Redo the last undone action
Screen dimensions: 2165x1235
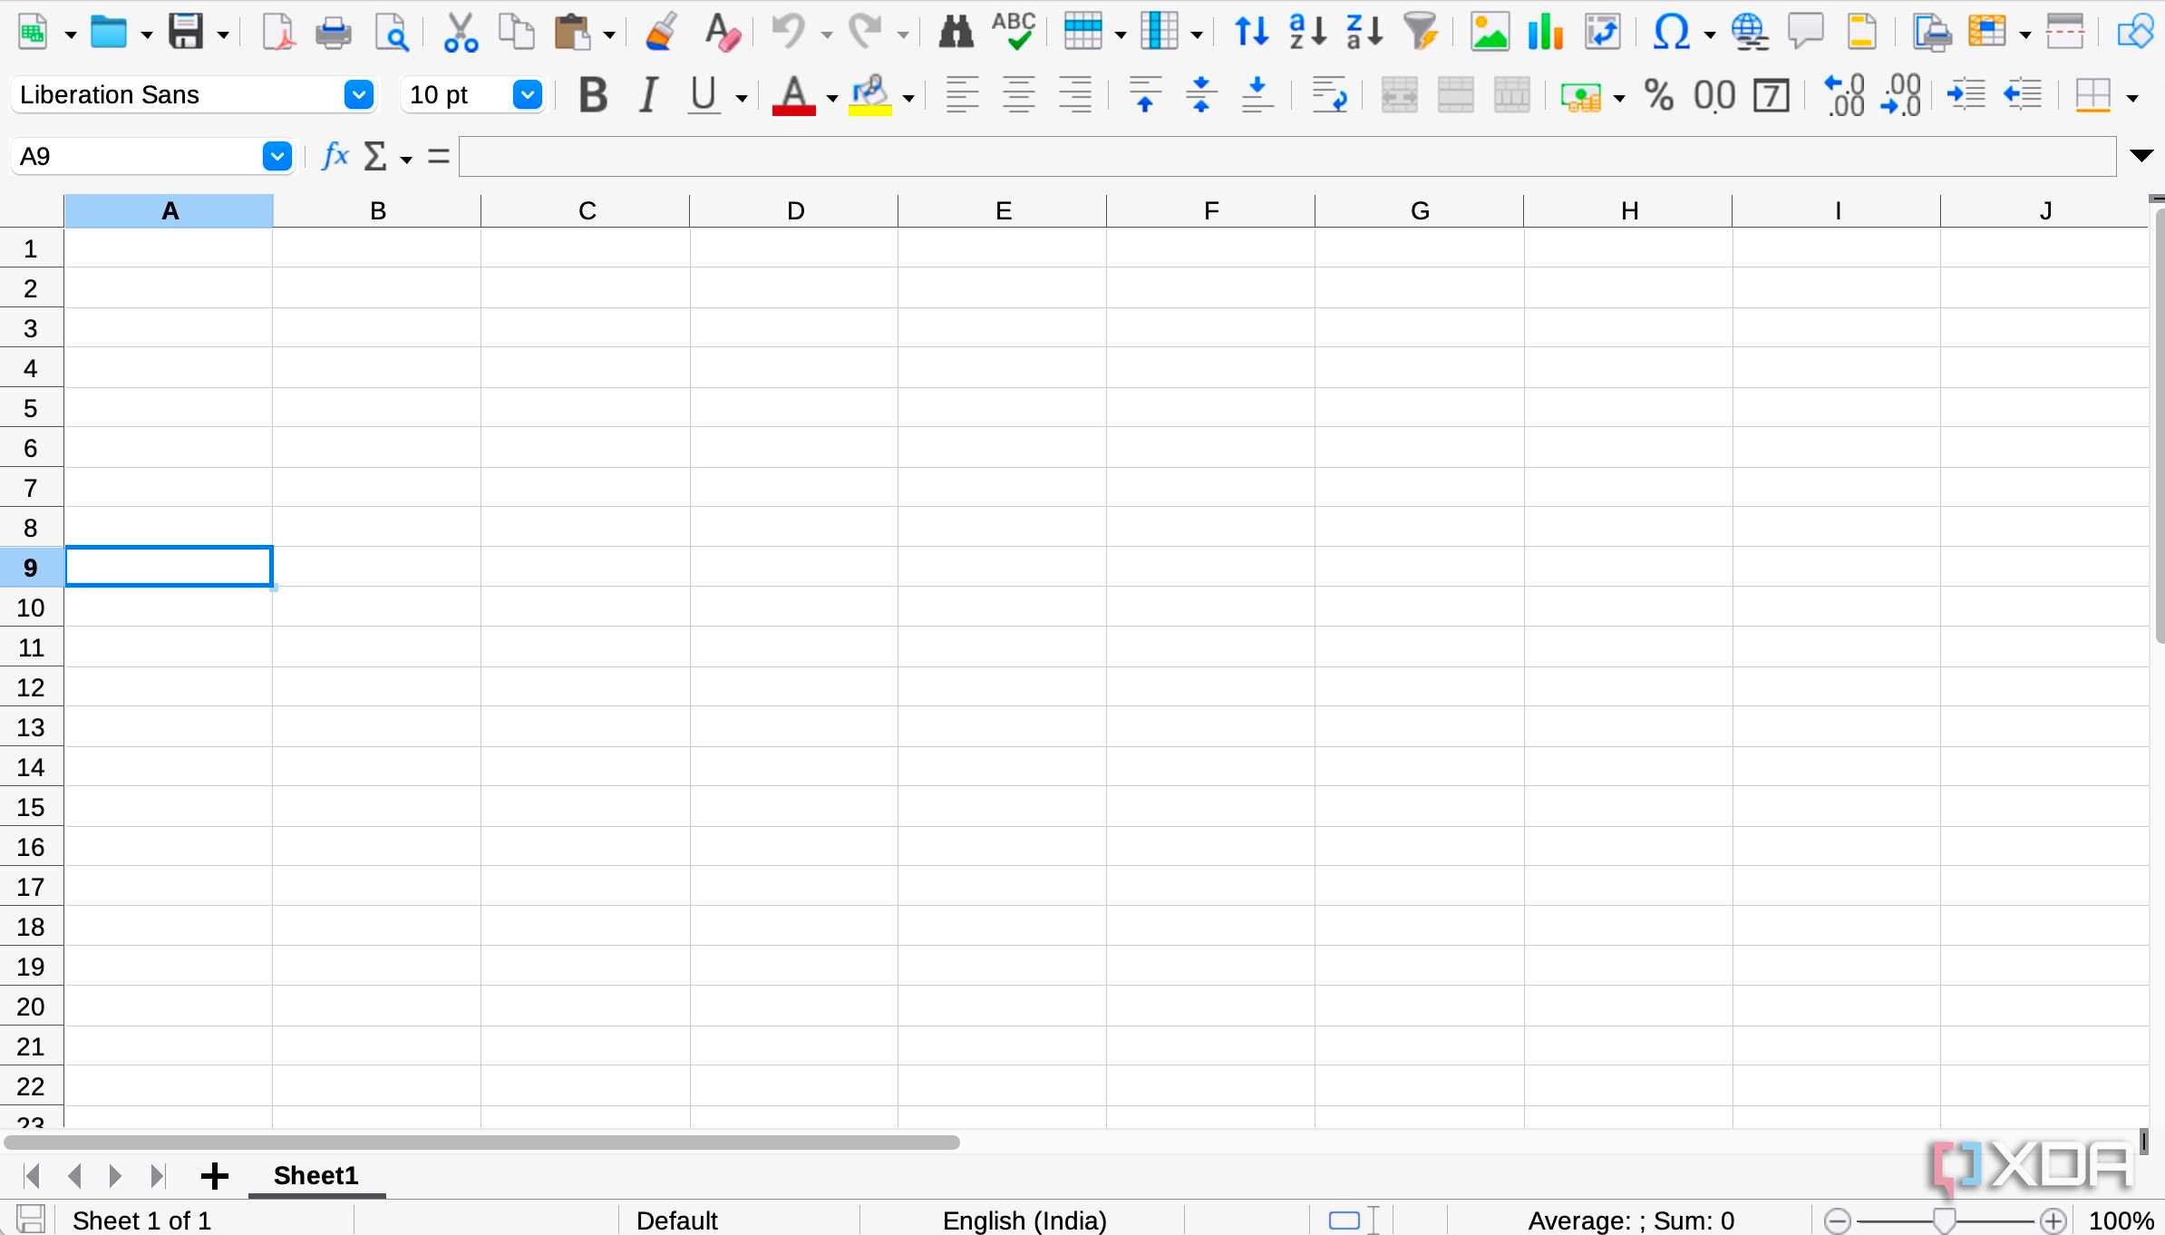coord(865,34)
